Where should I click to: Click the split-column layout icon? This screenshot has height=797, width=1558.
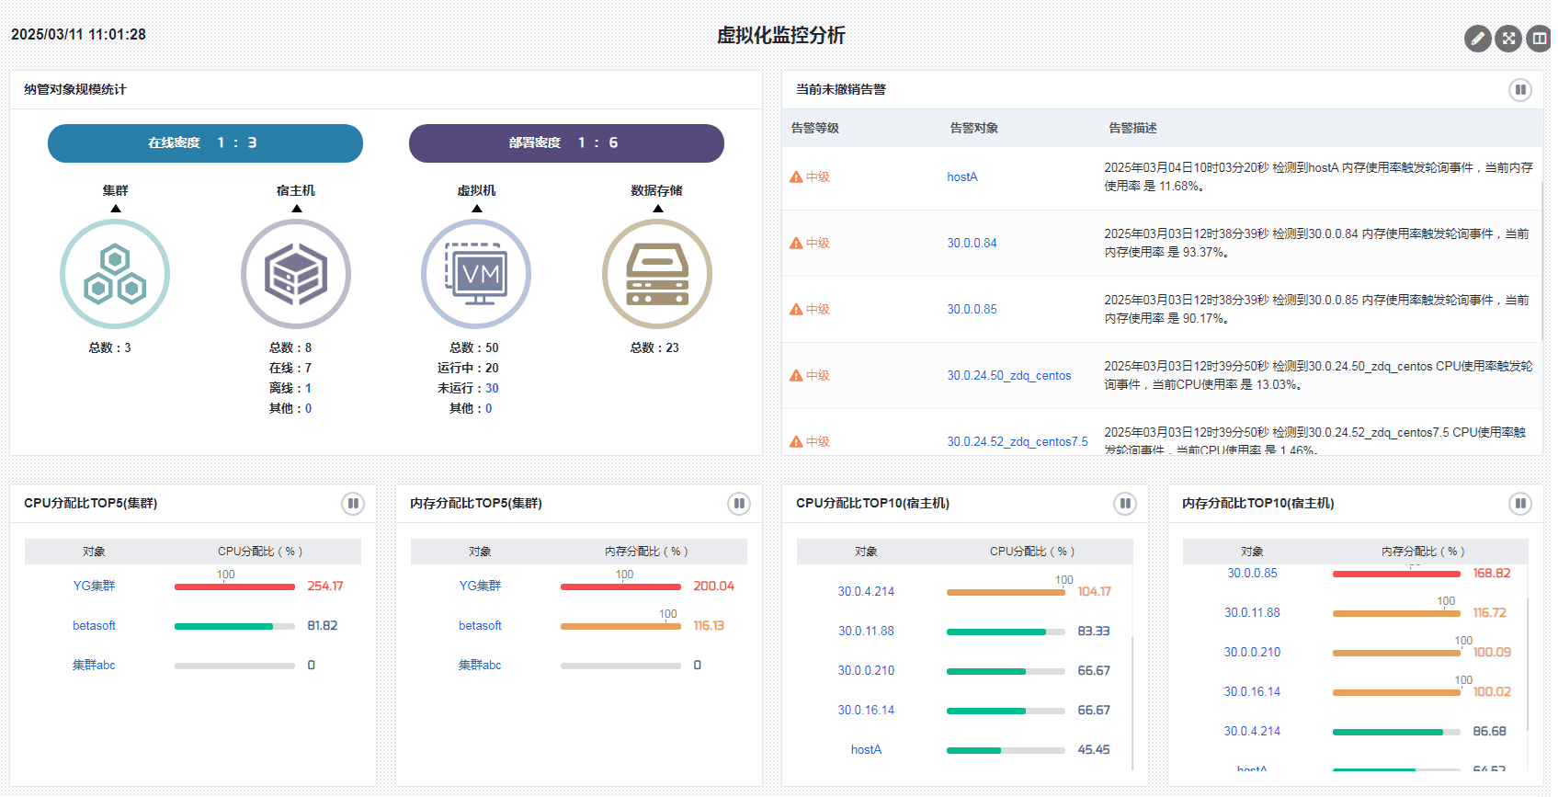point(1538,39)
